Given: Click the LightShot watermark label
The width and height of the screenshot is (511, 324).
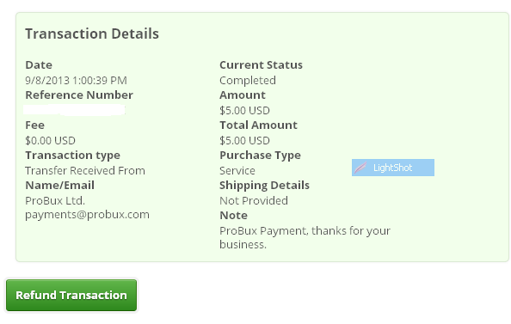Looking at the screenshot, I should [x=392, y=168].
